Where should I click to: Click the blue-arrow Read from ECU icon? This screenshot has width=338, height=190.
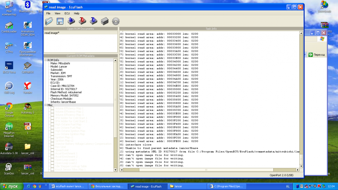pos(71,21)
